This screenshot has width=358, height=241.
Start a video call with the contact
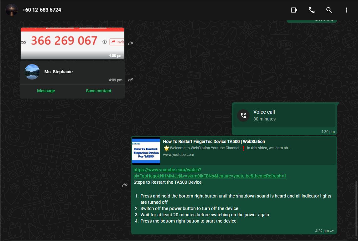click(x=294, y=10)
